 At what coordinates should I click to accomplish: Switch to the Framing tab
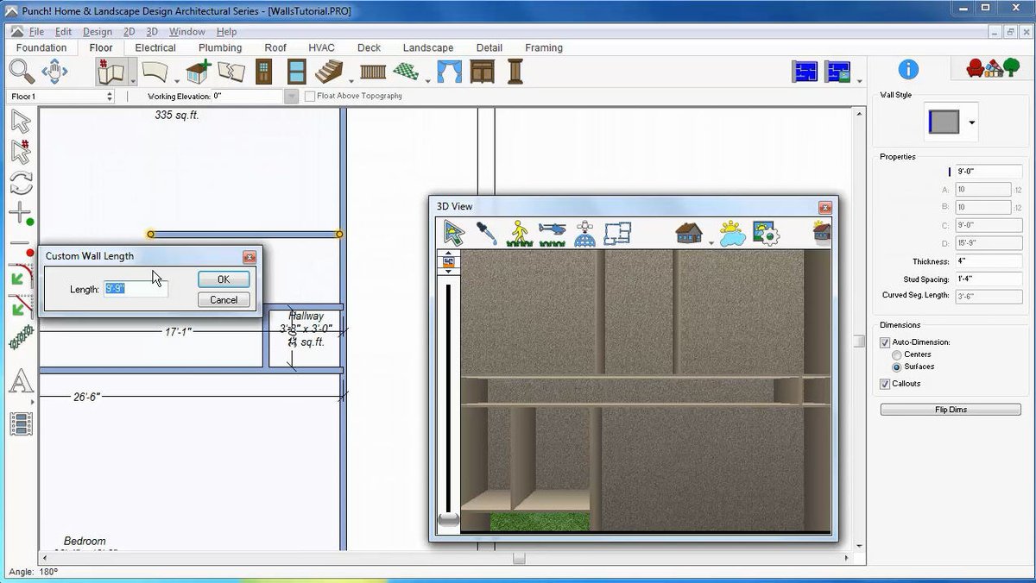pyautogui.click(x=544, y=48)
